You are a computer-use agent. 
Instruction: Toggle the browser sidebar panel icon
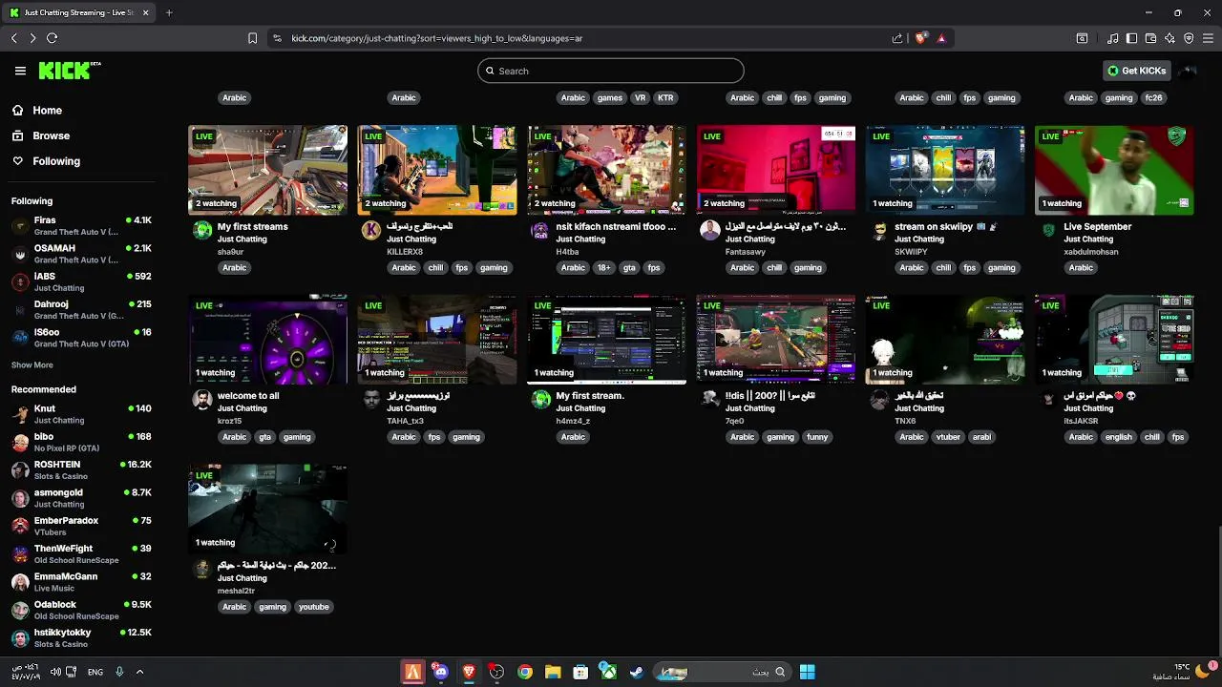[1131, 38]
